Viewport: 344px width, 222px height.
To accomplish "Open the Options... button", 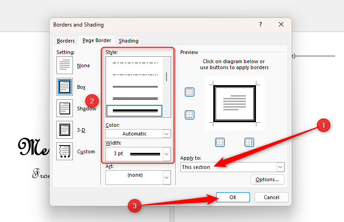I will point(267,179).
